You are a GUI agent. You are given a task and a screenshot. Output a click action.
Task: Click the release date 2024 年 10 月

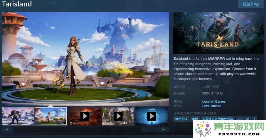(x=212, y=93)
